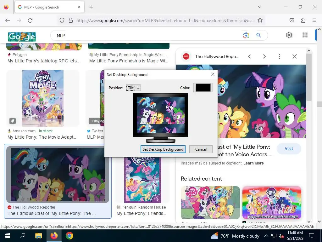Close the MLP Google Search tab
The height and width of the screenshot is (242, 322).
point(79,7)
